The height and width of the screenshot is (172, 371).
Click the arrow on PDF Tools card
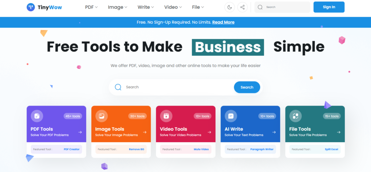80,132
